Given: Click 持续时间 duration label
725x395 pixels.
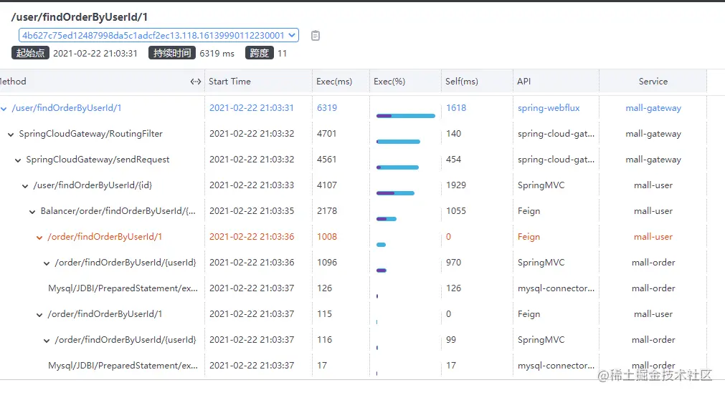Looking at the screenshot, I should coord(172,53).
